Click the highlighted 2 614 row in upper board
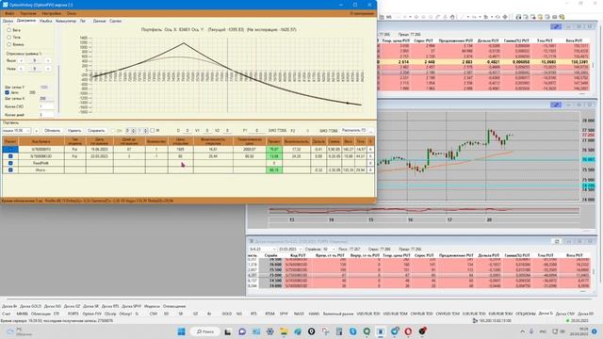The width and height of the screenshot is (603, 339). tap(484, 61)
